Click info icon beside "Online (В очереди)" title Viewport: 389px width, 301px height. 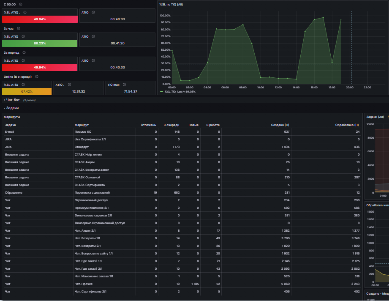coord(37,77)
